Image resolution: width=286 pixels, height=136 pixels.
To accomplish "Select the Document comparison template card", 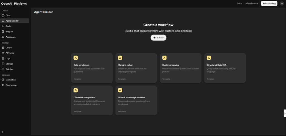I will point(92,100).
